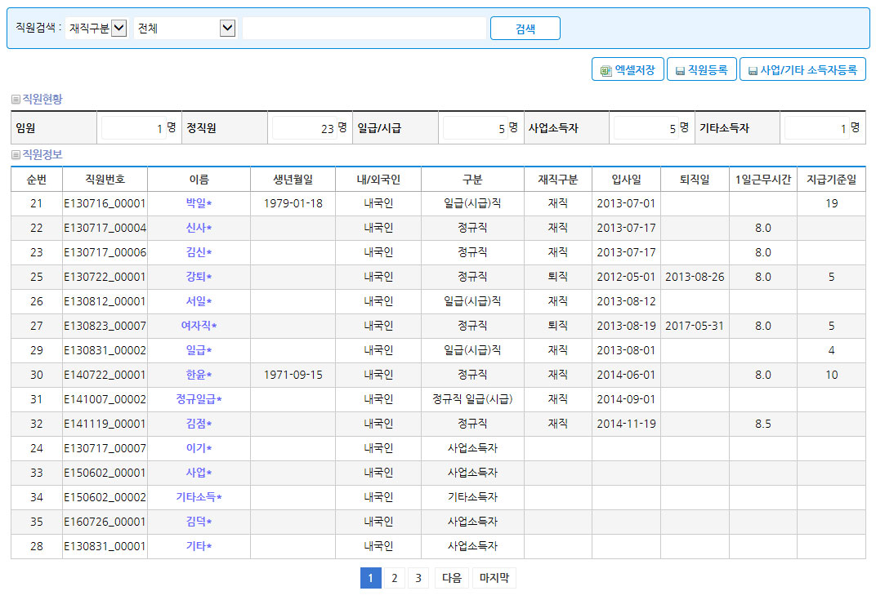876x600 pixels.
Task: Click birth date 1971-09-15
Action: [x=293, y=375]
